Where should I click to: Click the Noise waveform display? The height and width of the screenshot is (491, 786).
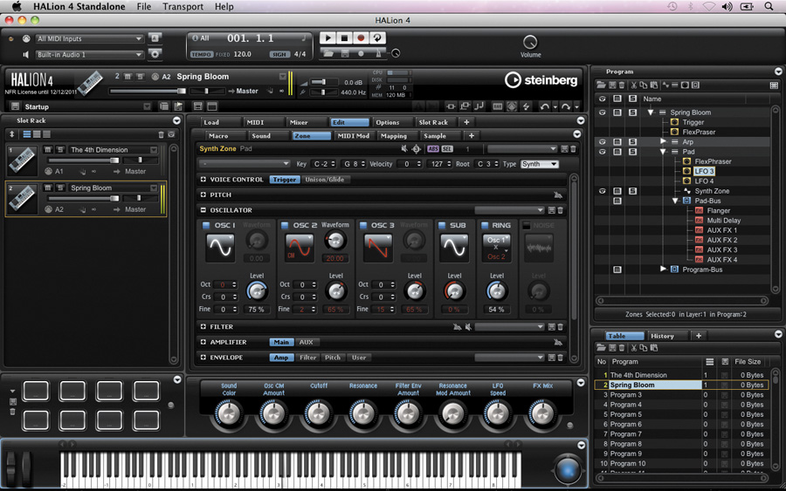(539, 247)
